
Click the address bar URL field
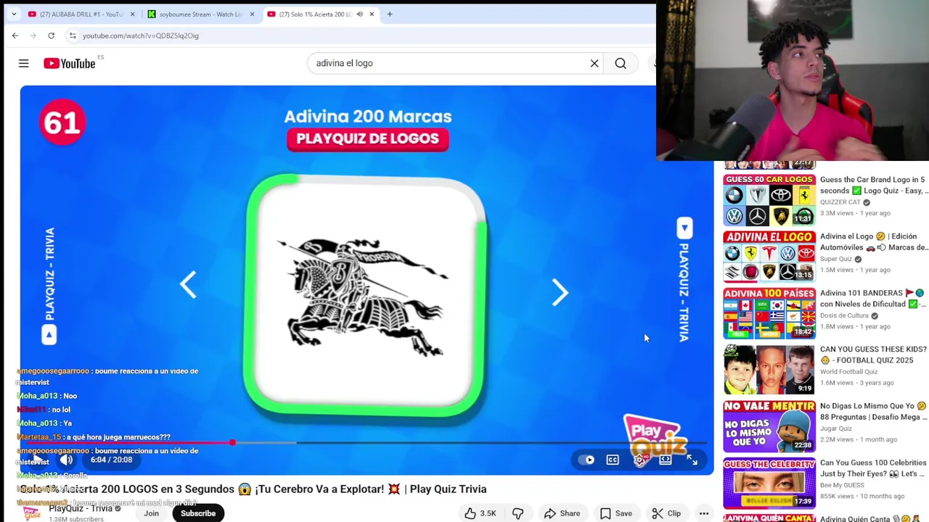[x=363, y=36]
